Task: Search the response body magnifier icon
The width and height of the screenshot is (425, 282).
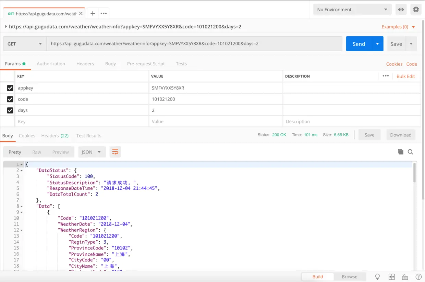Action: coord(410,152)
